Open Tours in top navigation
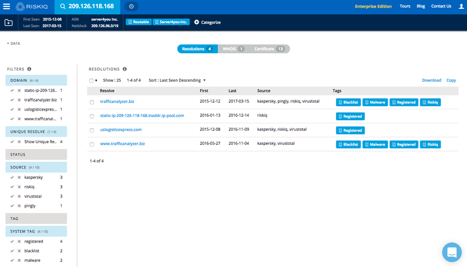467x267 pixels. 405,6
